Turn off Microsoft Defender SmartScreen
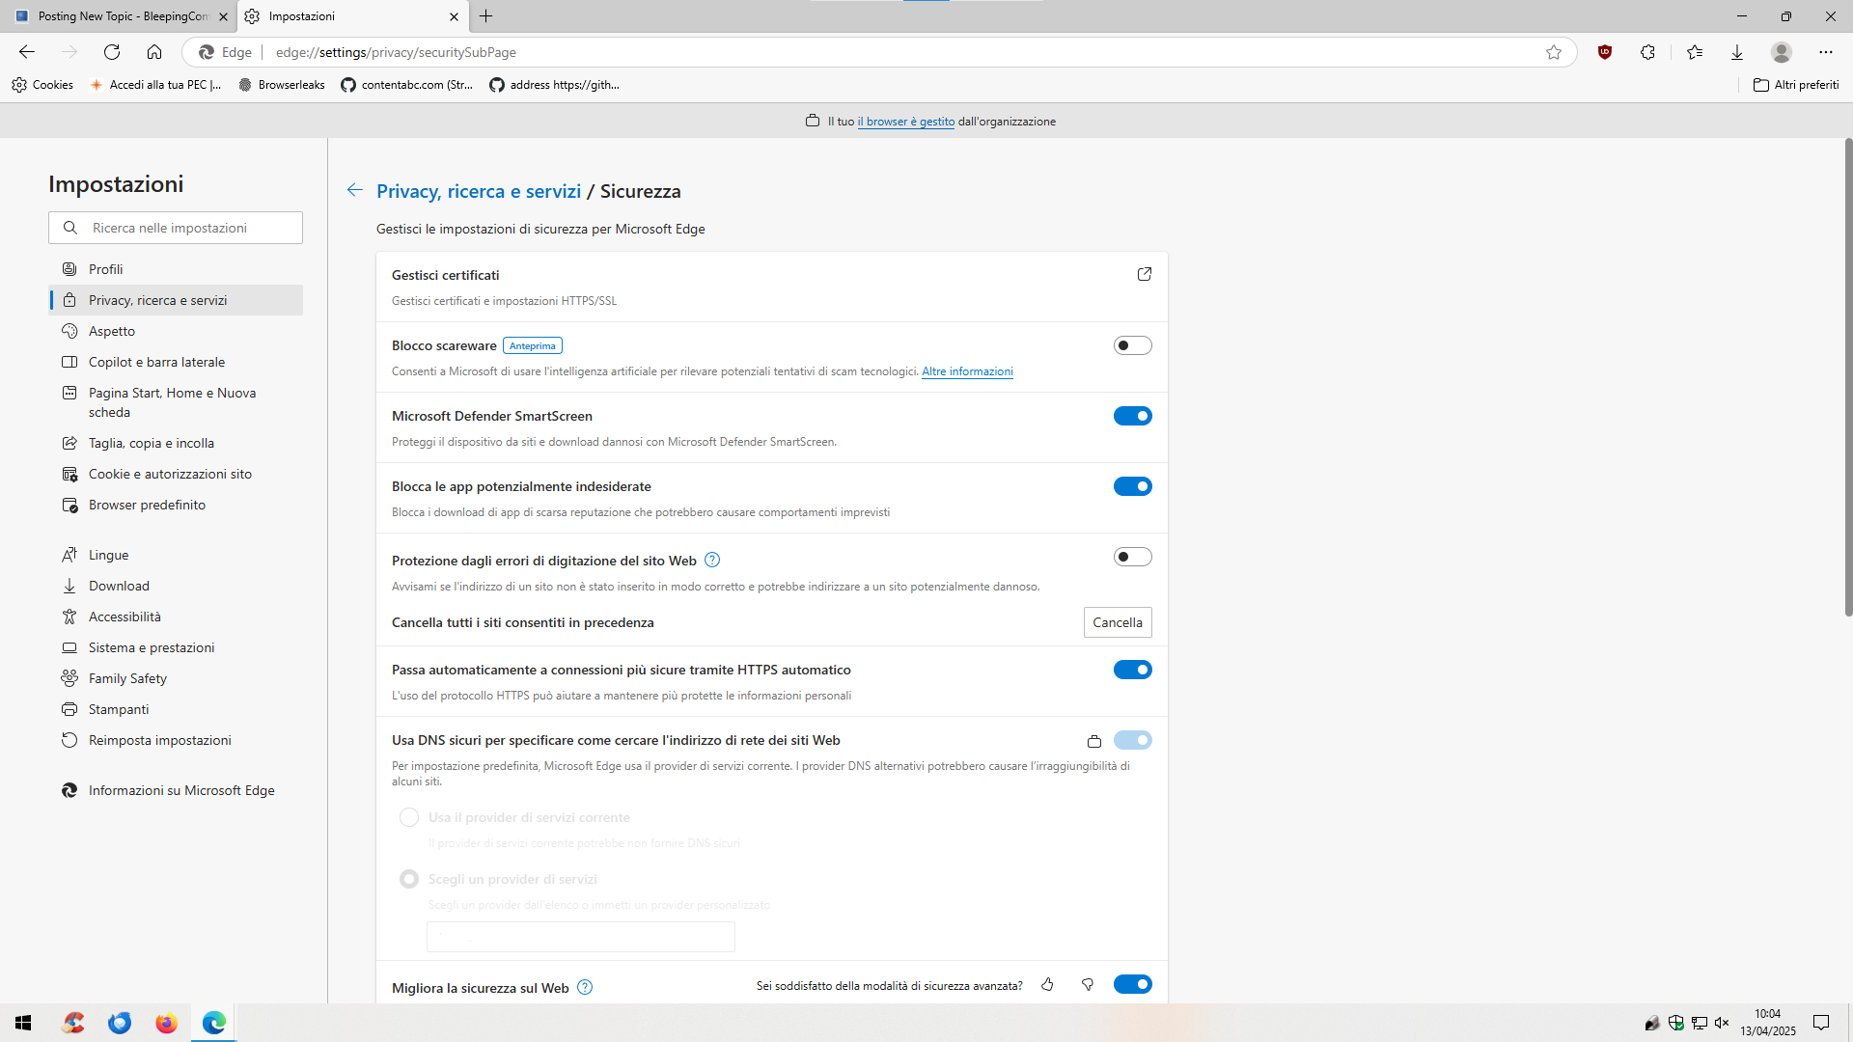This screenshot has height=1042, width=1853. [x=1133, y=416]
